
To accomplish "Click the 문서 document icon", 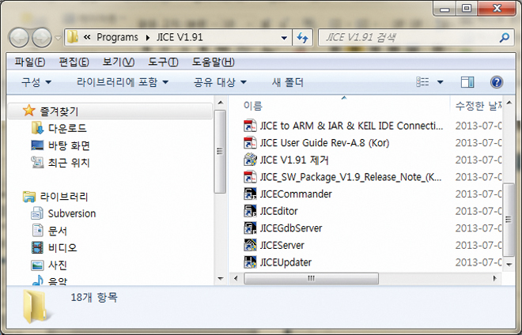I will pos(37,231).
